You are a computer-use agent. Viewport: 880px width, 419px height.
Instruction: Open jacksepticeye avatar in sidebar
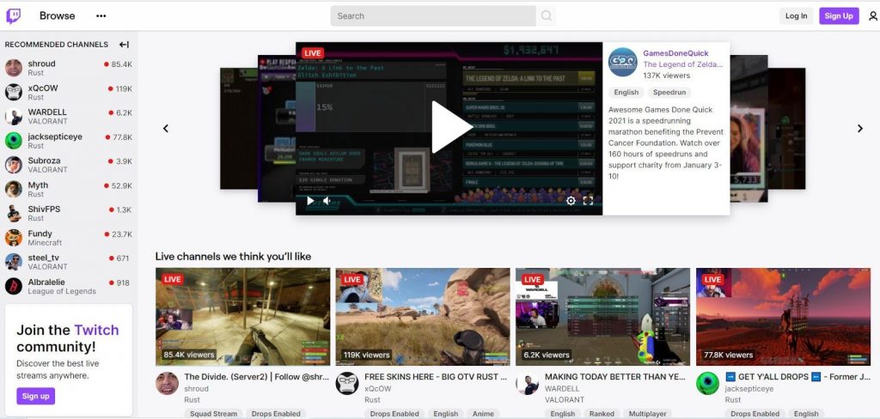pos(14,140)
